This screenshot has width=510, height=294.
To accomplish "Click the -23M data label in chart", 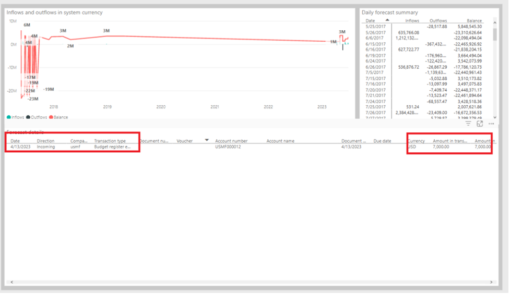I will point(32,99).
